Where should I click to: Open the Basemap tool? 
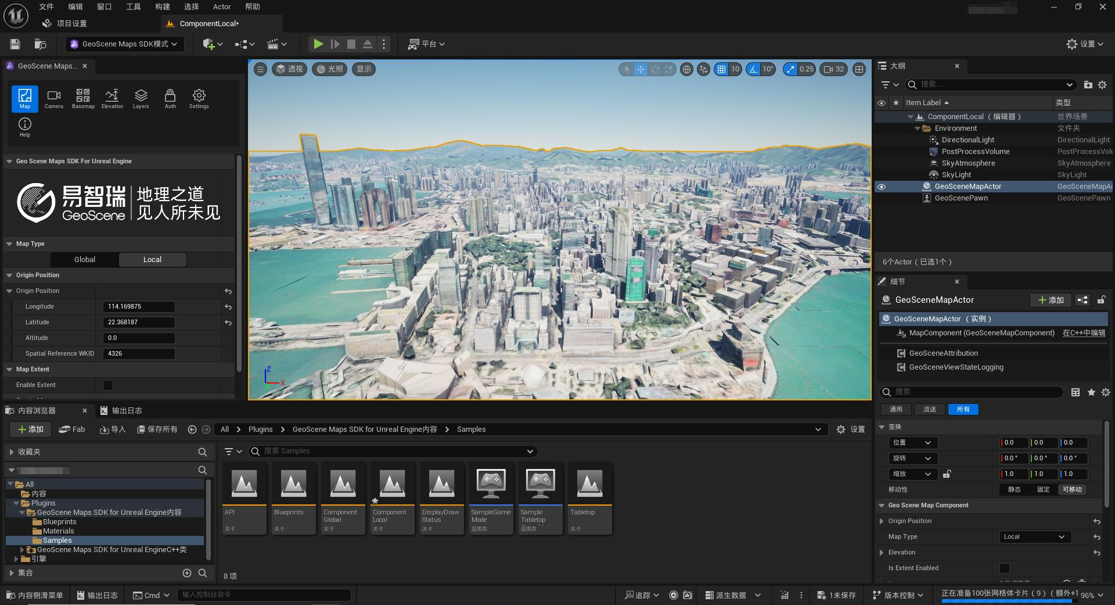(x=83, y=98)
